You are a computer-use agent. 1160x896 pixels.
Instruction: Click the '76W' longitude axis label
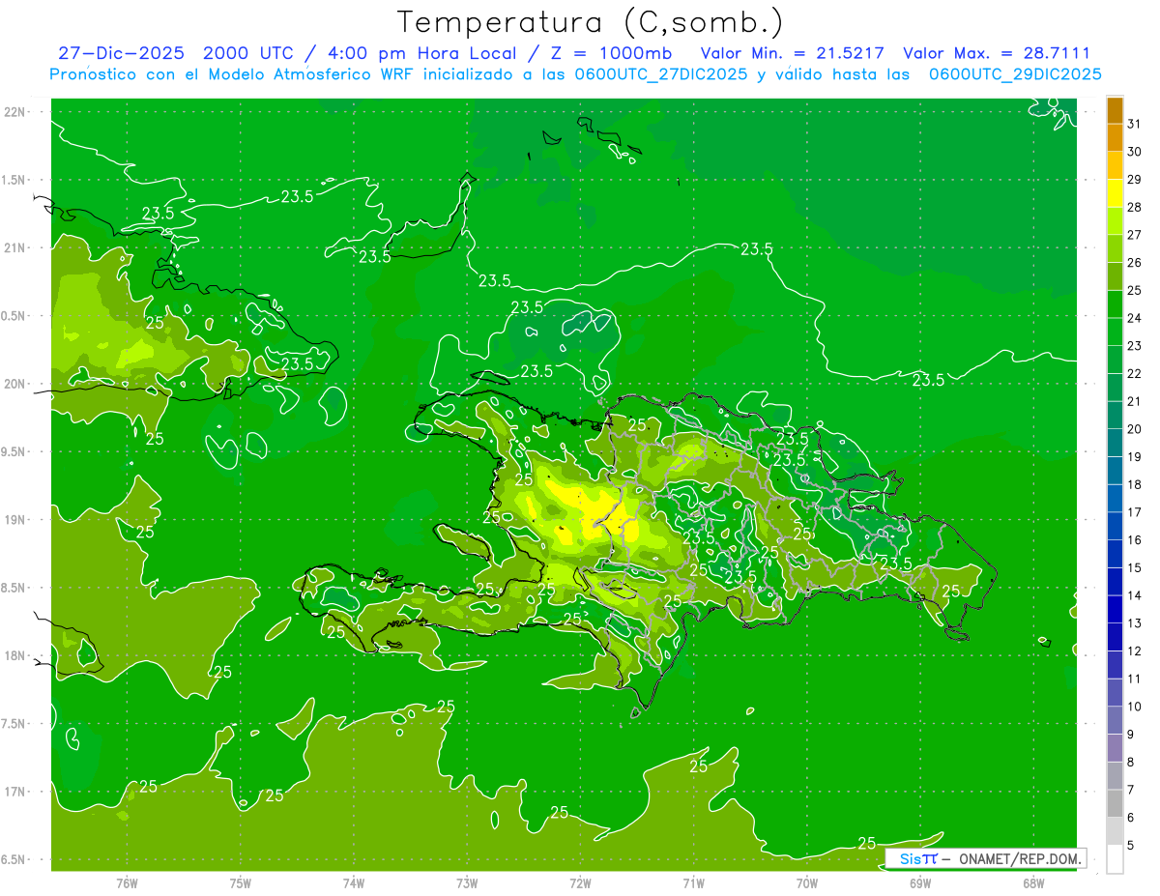(x=127, y=882)
